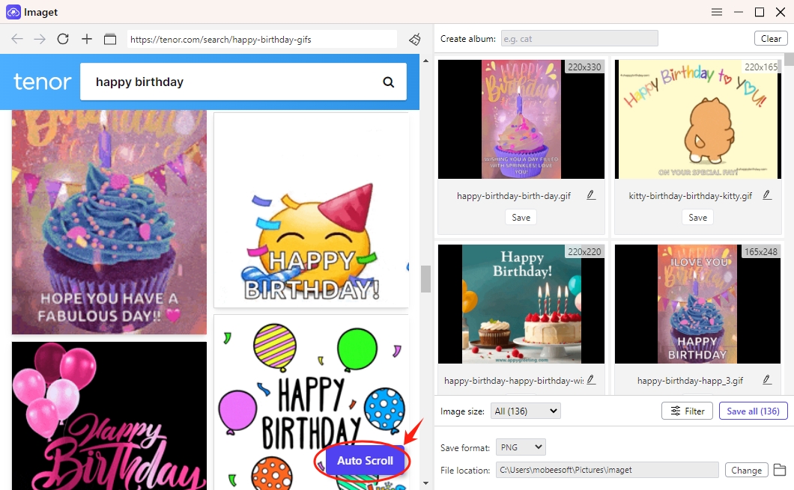Open the Filter options
The width and height of the screenshot is (794, 490).
(686, 411)
